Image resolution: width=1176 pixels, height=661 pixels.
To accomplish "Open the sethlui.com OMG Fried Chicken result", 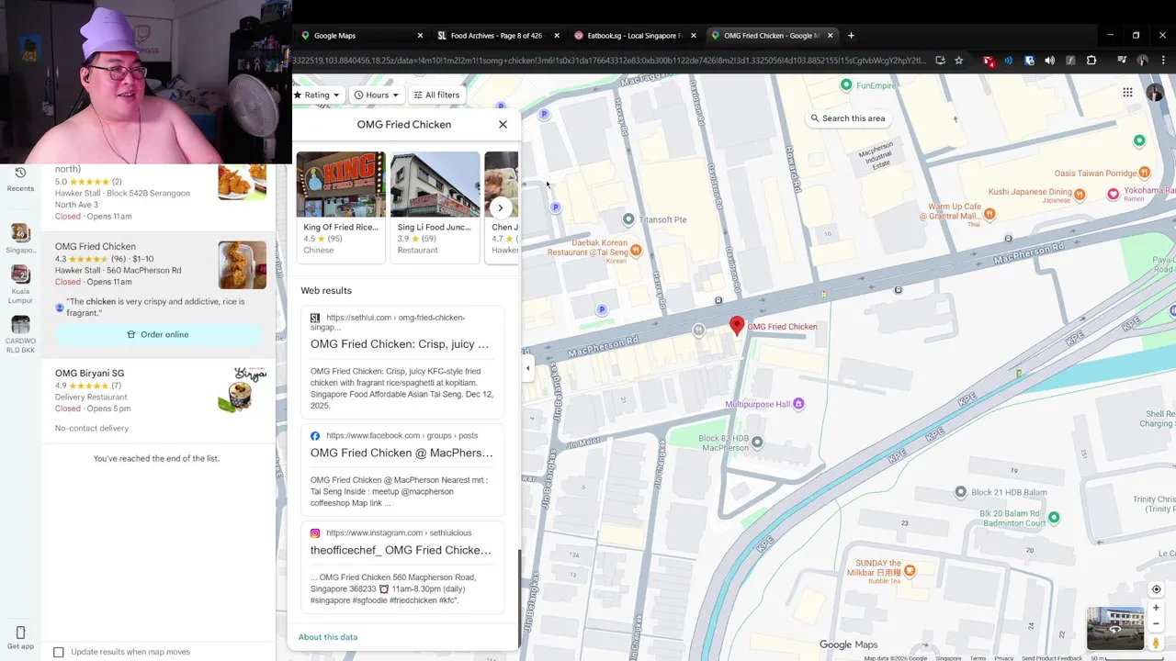I will point(400,344).
